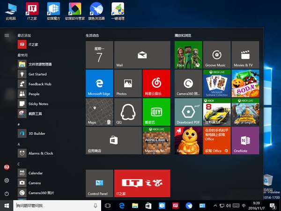Open 文件资源管理器 from most used list

point(48,64)
